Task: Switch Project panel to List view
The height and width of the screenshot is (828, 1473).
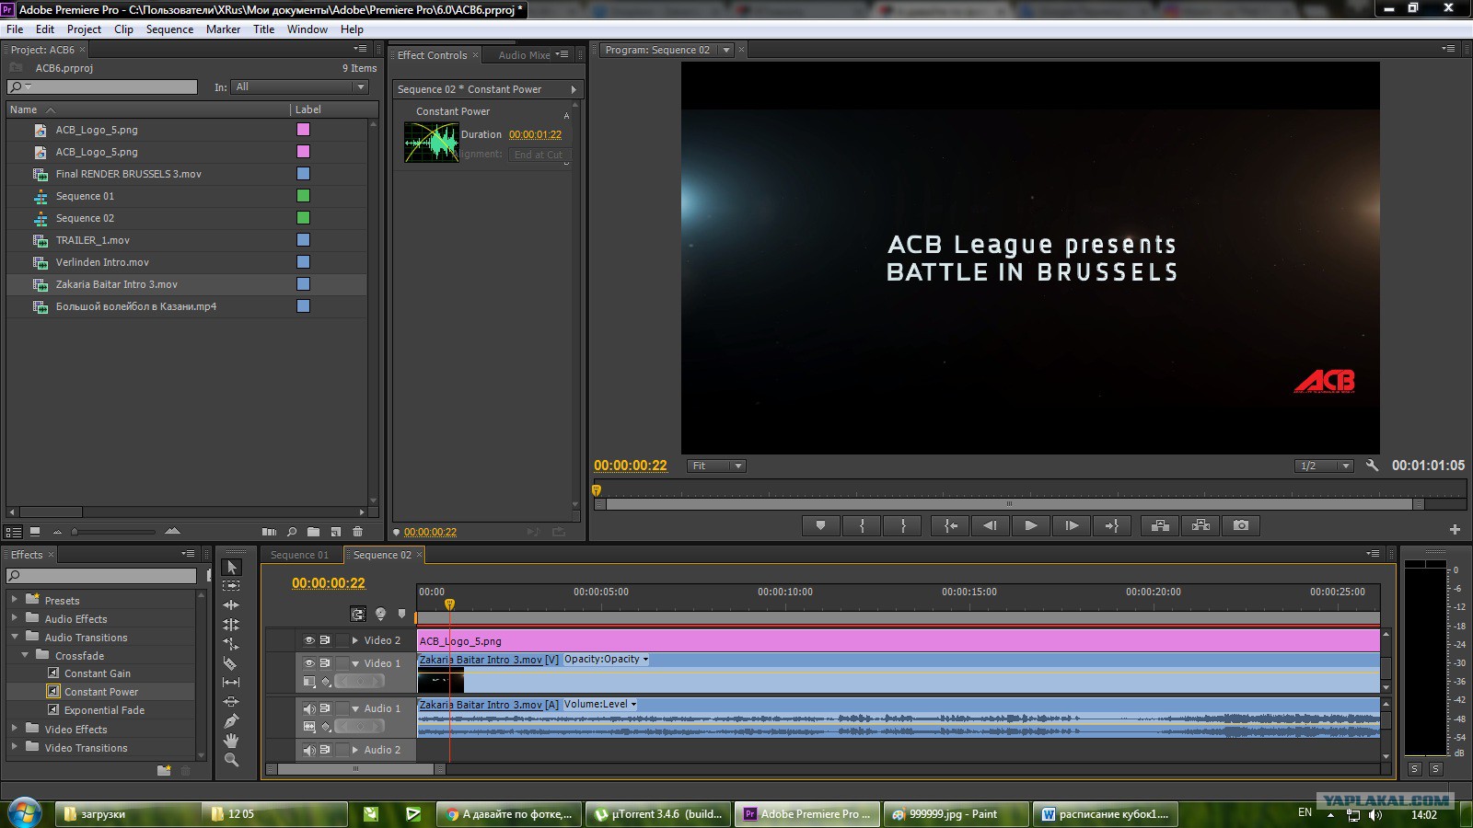Action: (x=14, y=532)
